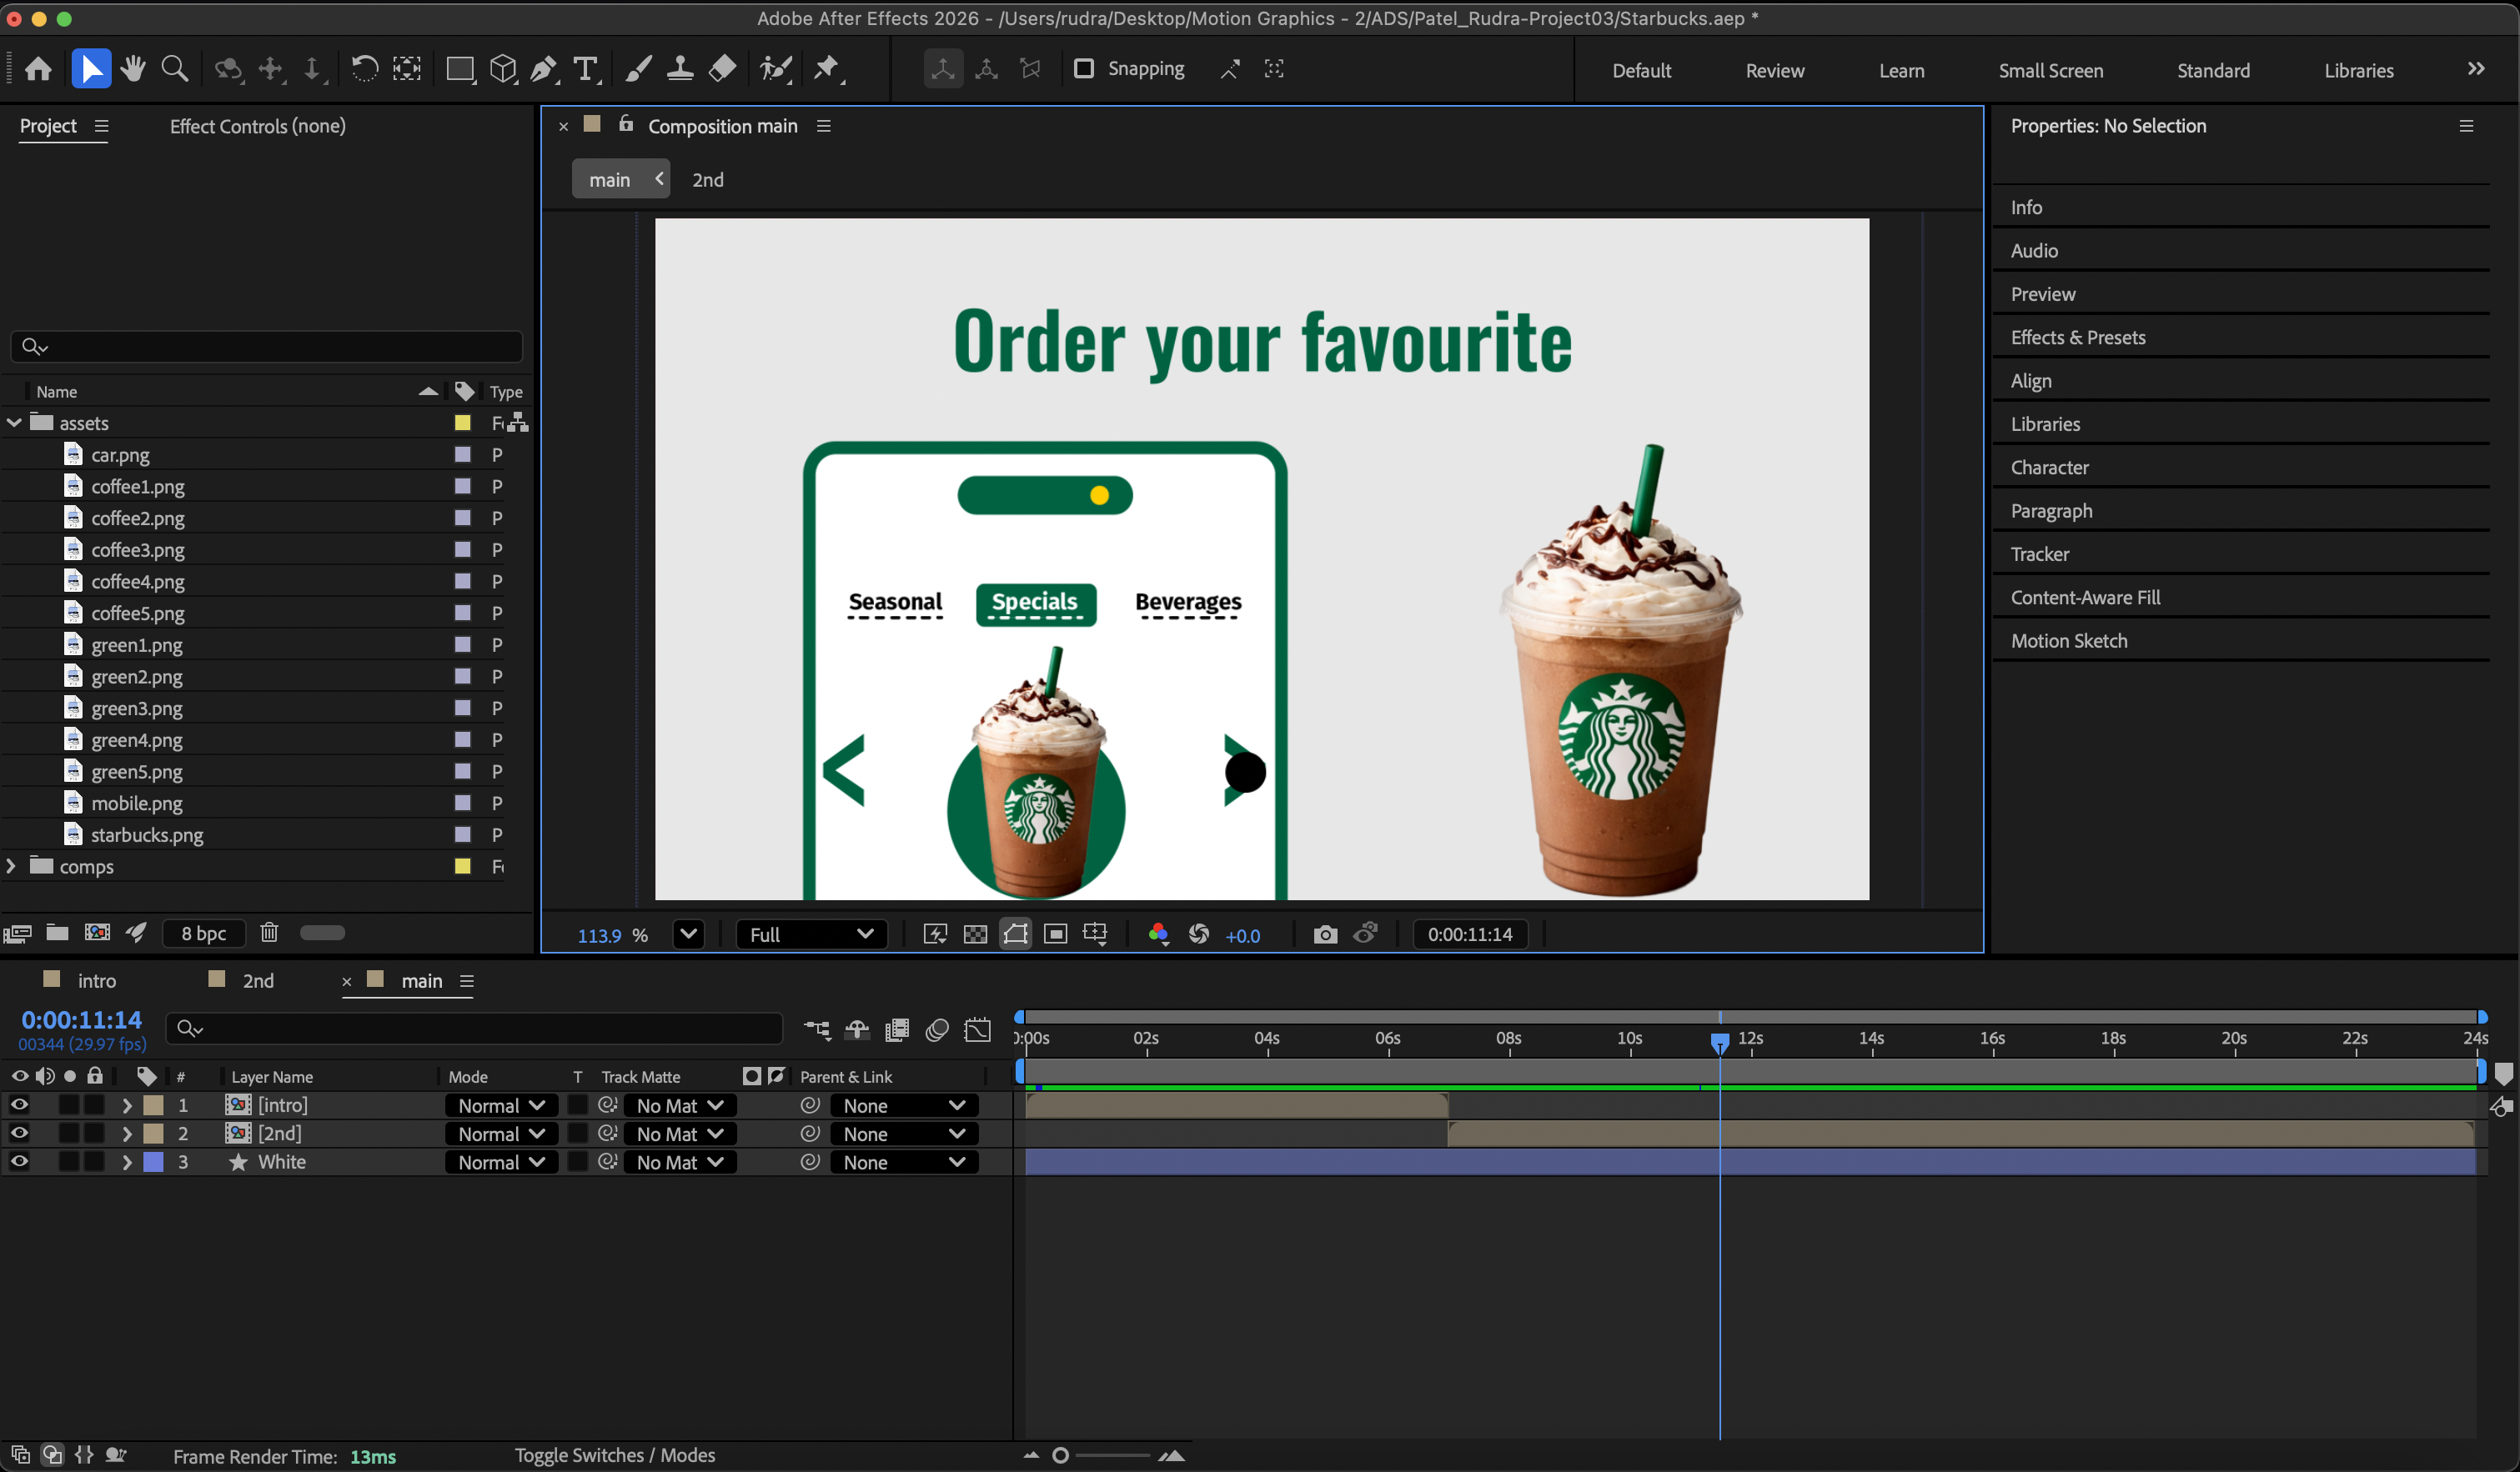
Task: Click Toggle Switches / Modes button
Action: click(614, 1455)
